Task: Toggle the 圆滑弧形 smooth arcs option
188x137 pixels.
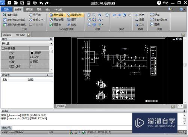Action: coord(75,15)
